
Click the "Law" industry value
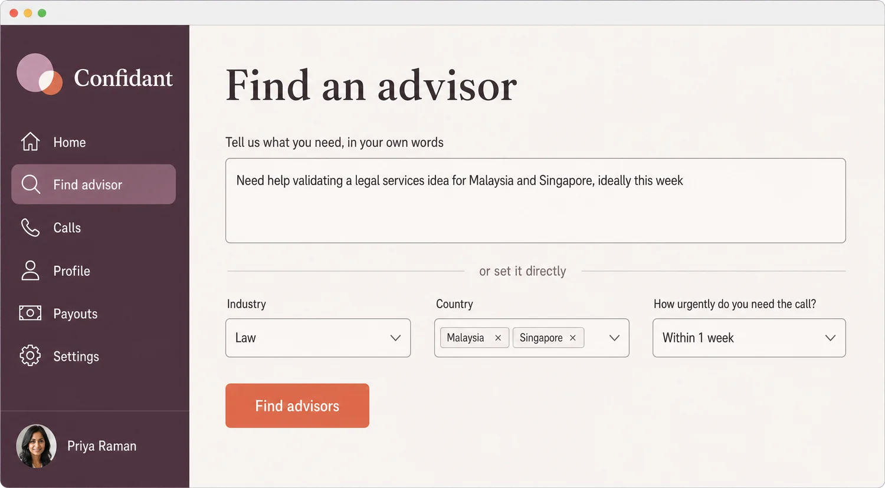click(245, 338)
